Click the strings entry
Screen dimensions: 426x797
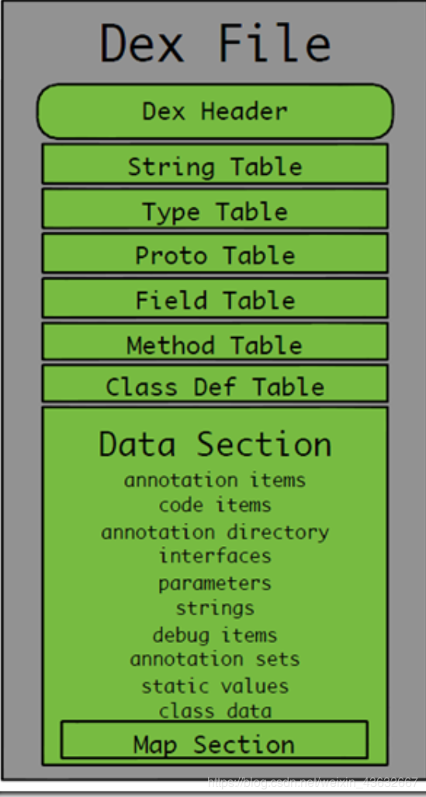click(215, 608)
